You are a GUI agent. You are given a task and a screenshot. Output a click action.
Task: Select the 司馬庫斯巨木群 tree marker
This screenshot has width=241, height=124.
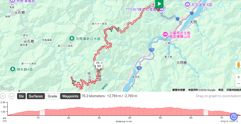coord(72,39)
